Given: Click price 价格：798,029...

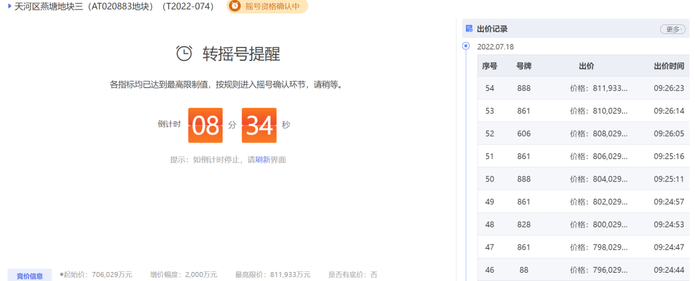Looking at the screenshot, I should point(599,247).
